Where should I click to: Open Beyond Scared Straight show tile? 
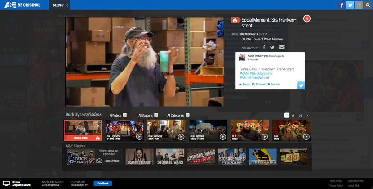click(x=139, y=157)
